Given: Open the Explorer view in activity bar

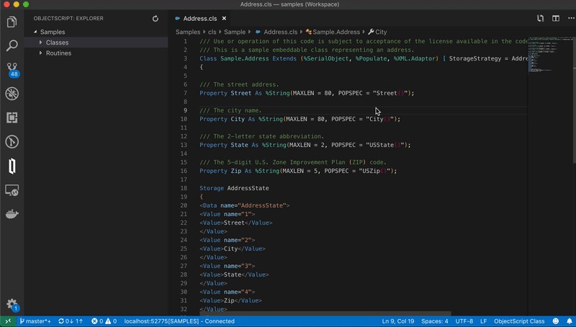Looking at the screenshot, I should pyautogui.click(x=12, y=22).
